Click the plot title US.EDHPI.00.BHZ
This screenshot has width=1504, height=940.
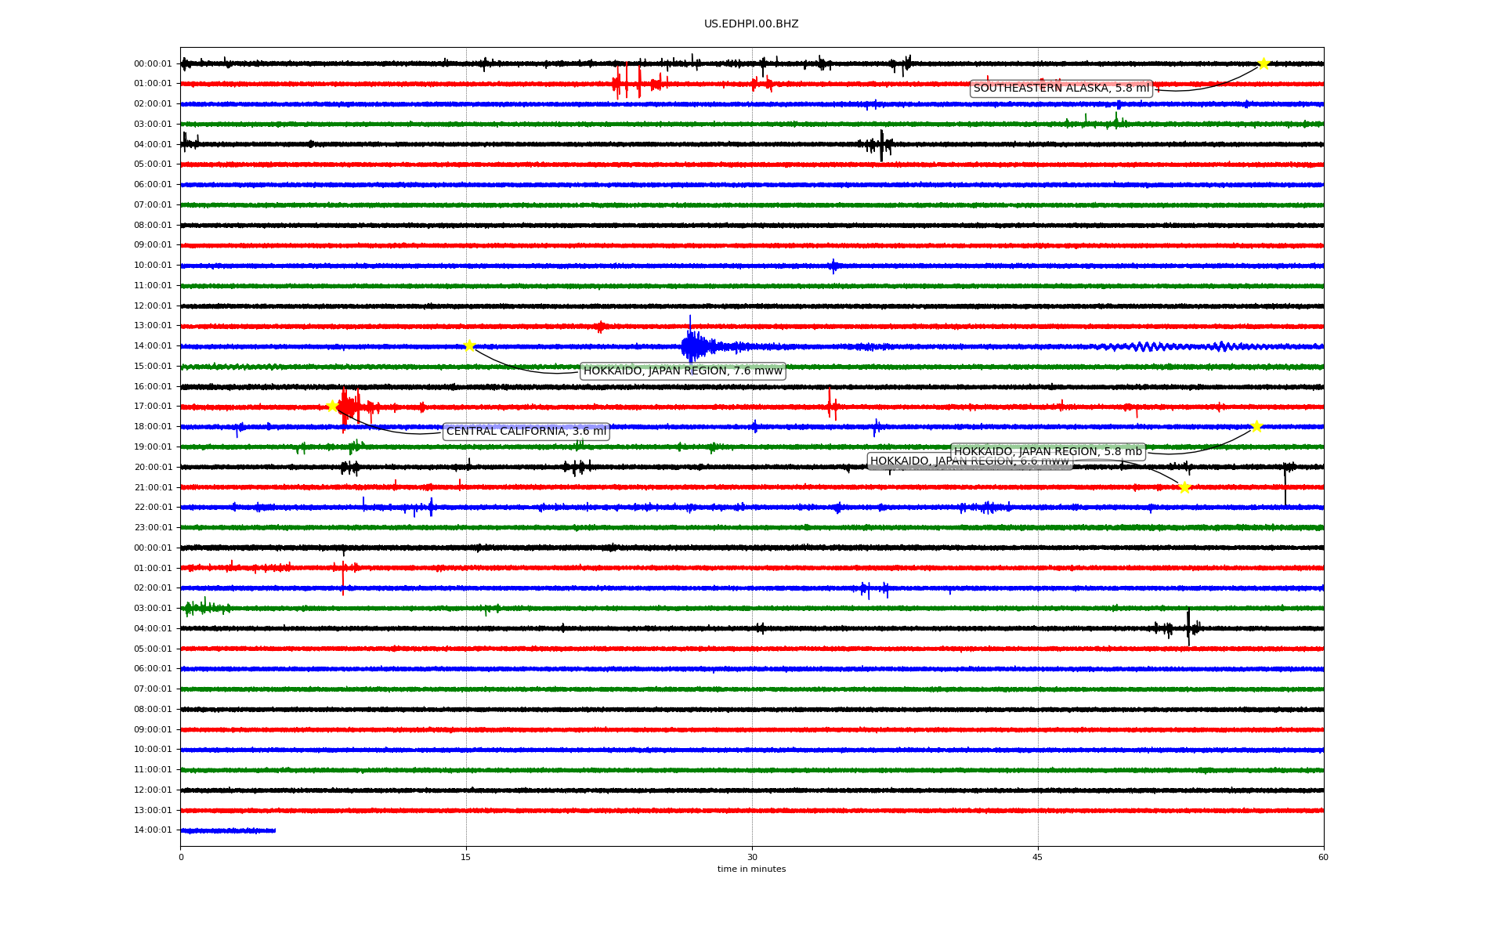point(751,24)
